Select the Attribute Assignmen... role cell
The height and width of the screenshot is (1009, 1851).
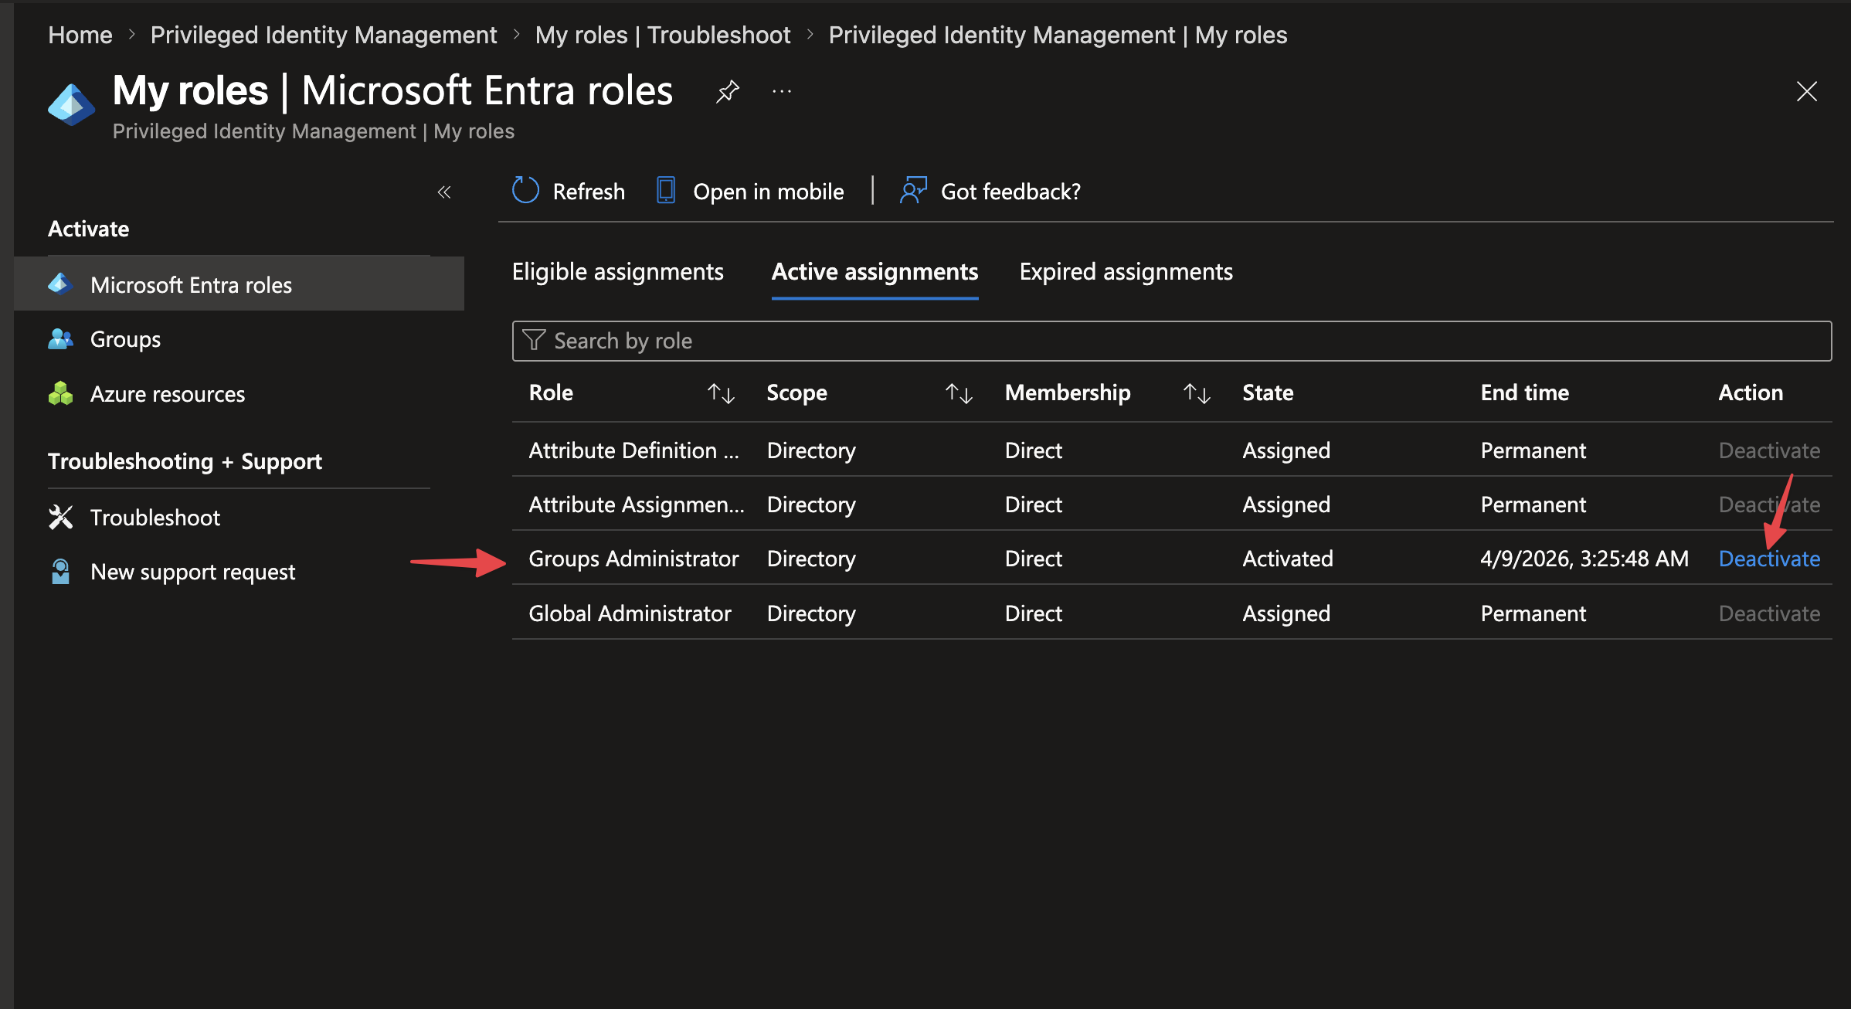637,504
